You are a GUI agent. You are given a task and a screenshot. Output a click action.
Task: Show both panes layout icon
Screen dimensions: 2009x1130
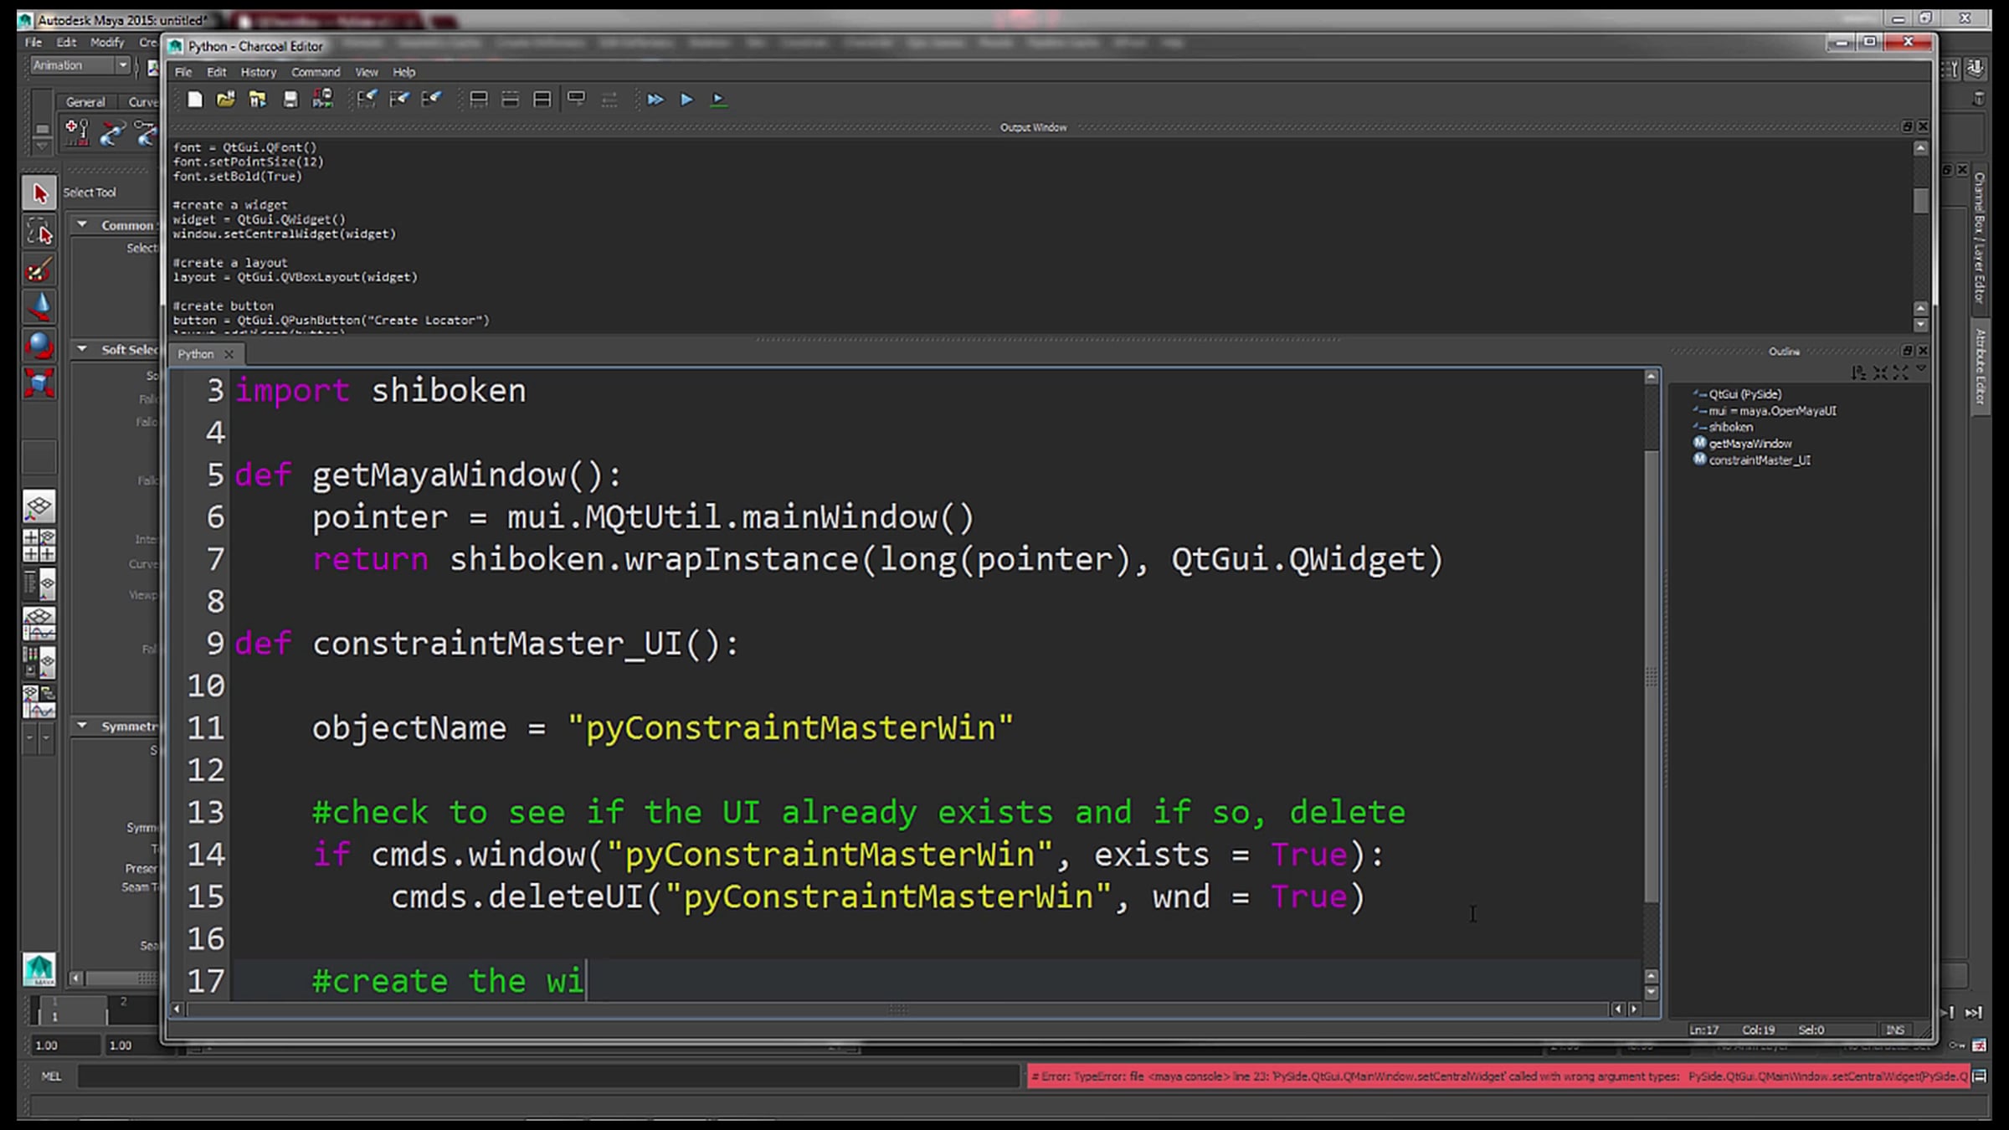point(542,100)
